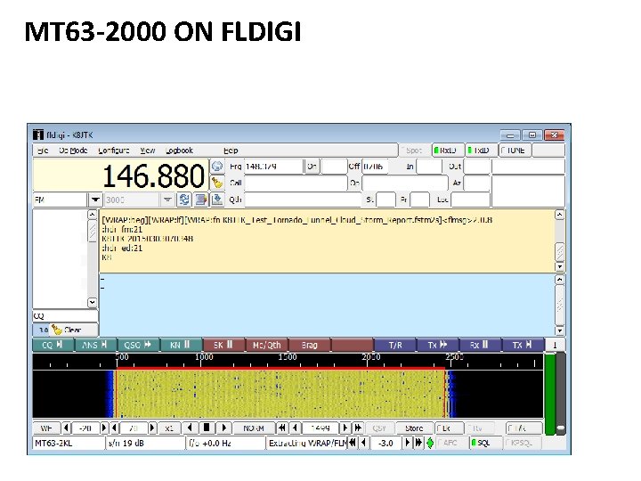This screenshot has width=641, height=481.
Task: Step the -3.0 level value down
Action: click(363, 443)
